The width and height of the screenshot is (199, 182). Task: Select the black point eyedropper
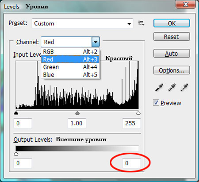click(159, 87)
